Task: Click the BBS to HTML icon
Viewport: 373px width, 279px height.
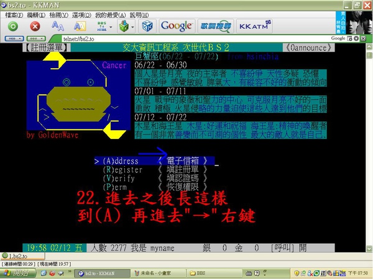Action: [102, 26]
